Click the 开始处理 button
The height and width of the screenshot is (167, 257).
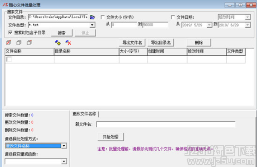110,137
